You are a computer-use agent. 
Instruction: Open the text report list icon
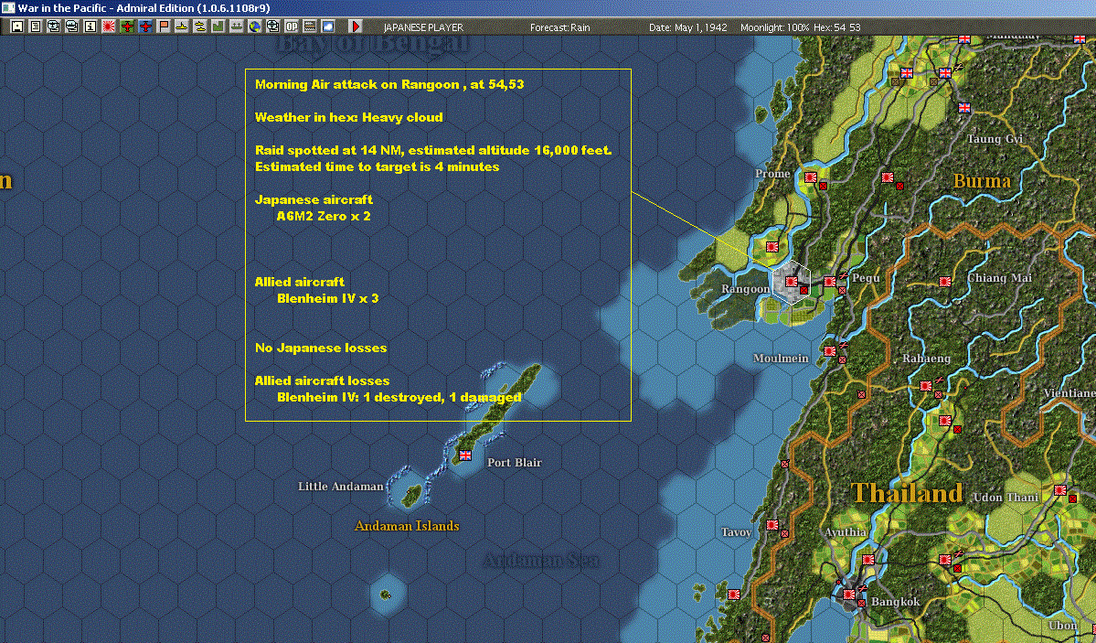(x=35, y=27)
